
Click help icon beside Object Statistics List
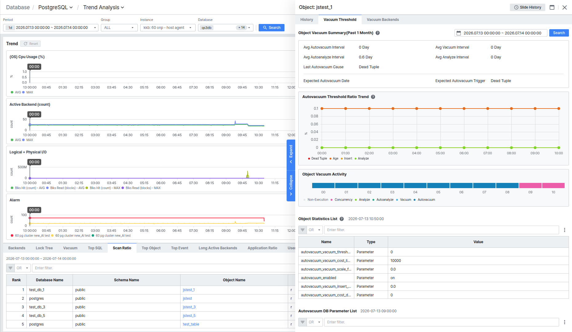[342, 219]
